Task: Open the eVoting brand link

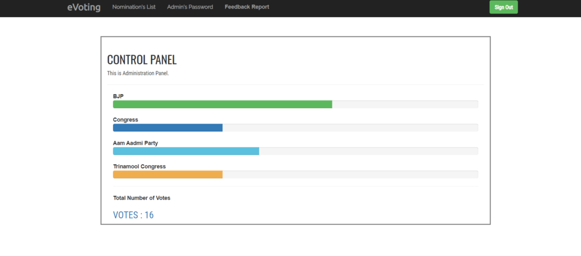Action: (x=84, y=7)
